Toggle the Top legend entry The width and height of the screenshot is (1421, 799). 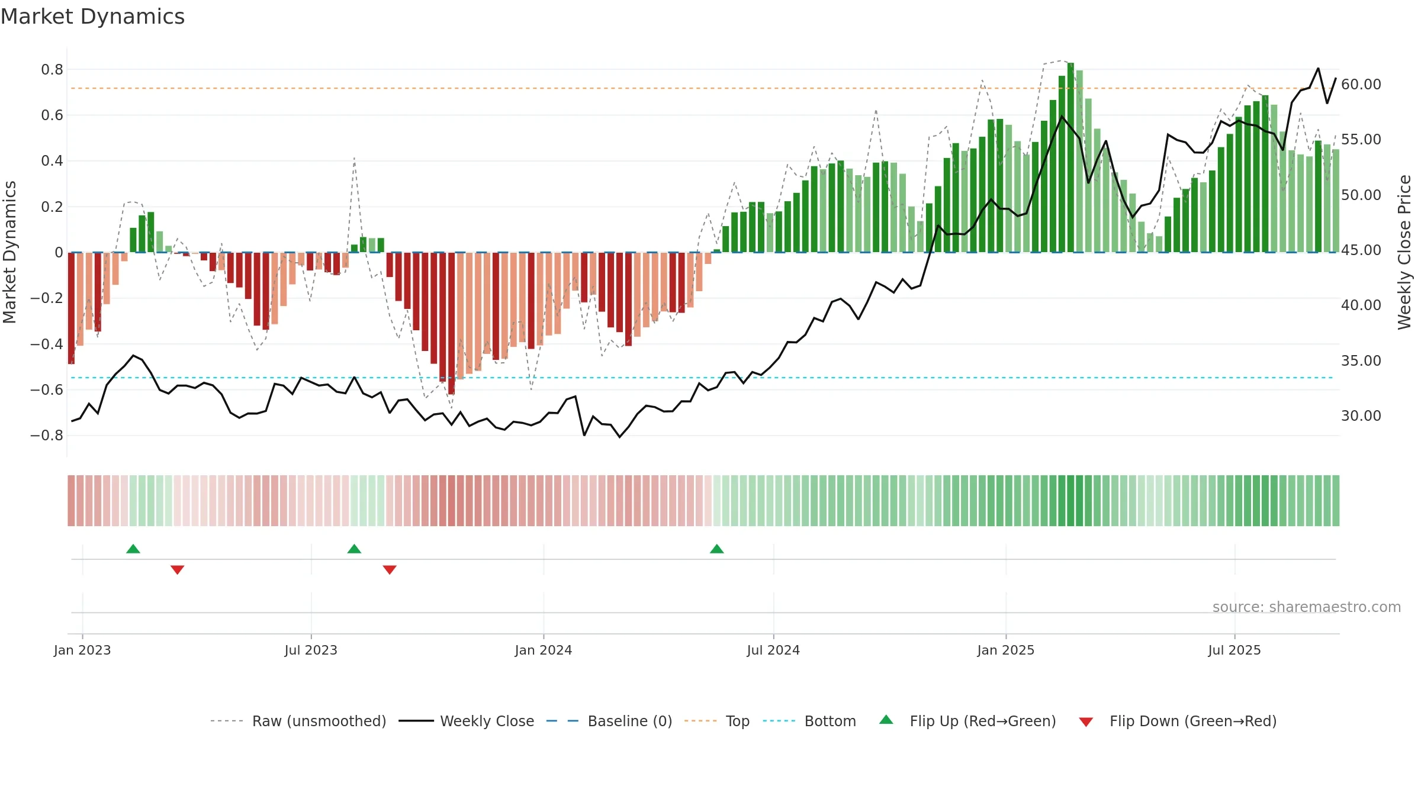pos(716,721)
